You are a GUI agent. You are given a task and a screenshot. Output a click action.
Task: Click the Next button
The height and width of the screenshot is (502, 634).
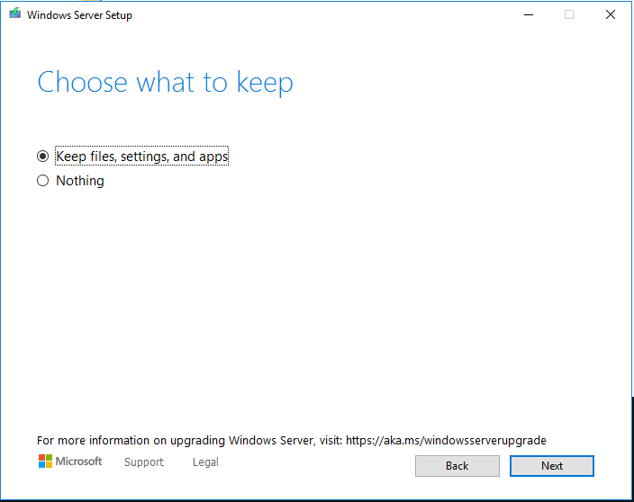point(552,466)
